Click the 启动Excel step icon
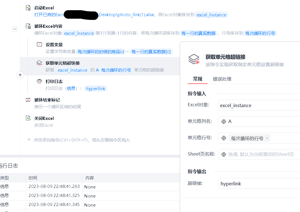This screenshot has height=212, width=300. coord(28,8)
